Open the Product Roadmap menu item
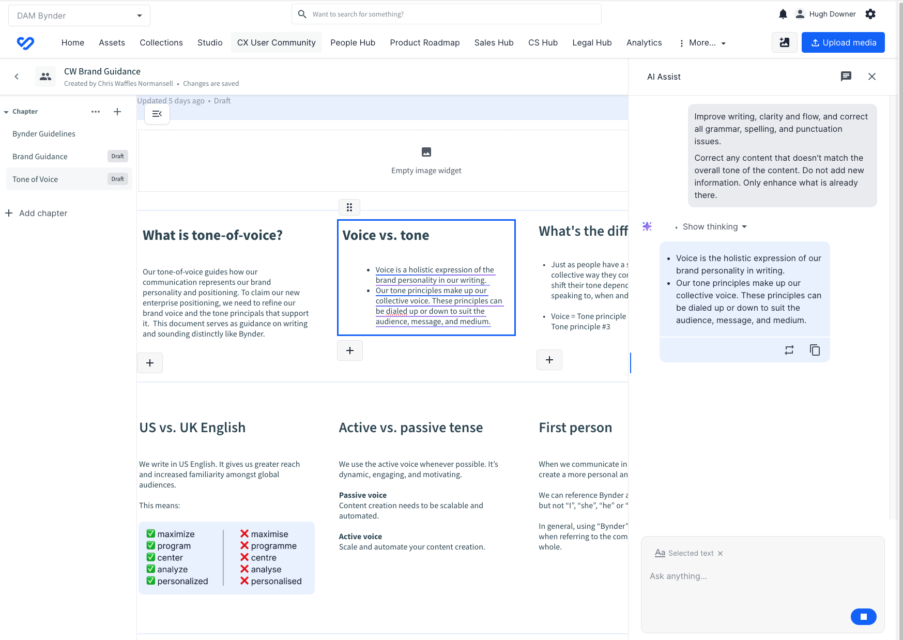903x640 pixels. tap(425, 42)
